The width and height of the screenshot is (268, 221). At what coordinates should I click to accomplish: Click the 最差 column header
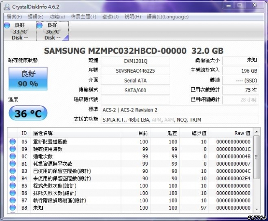coord(165,133)
